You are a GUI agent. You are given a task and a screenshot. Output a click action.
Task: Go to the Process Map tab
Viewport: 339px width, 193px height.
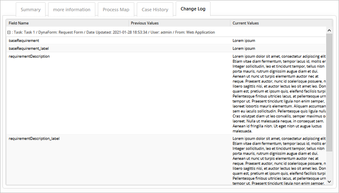coord(116,10)
